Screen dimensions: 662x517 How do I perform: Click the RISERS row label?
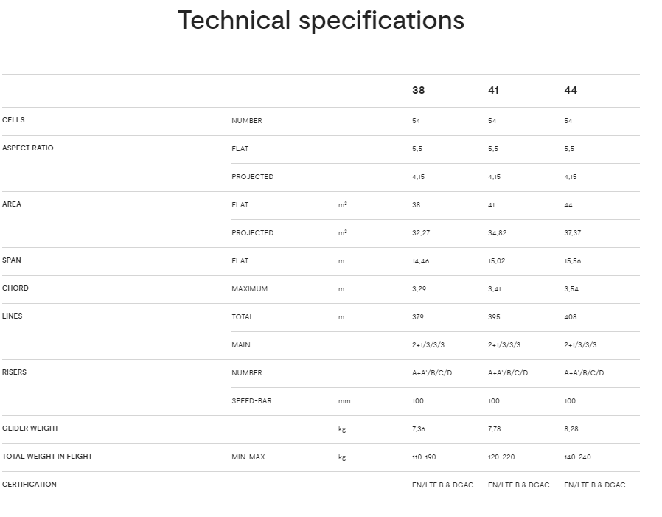tap(14, 372)
